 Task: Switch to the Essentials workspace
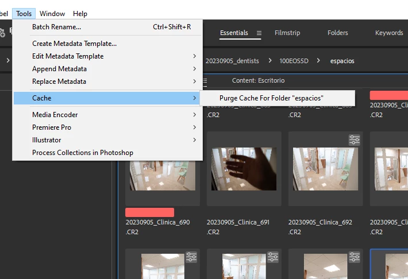(234, 33)
